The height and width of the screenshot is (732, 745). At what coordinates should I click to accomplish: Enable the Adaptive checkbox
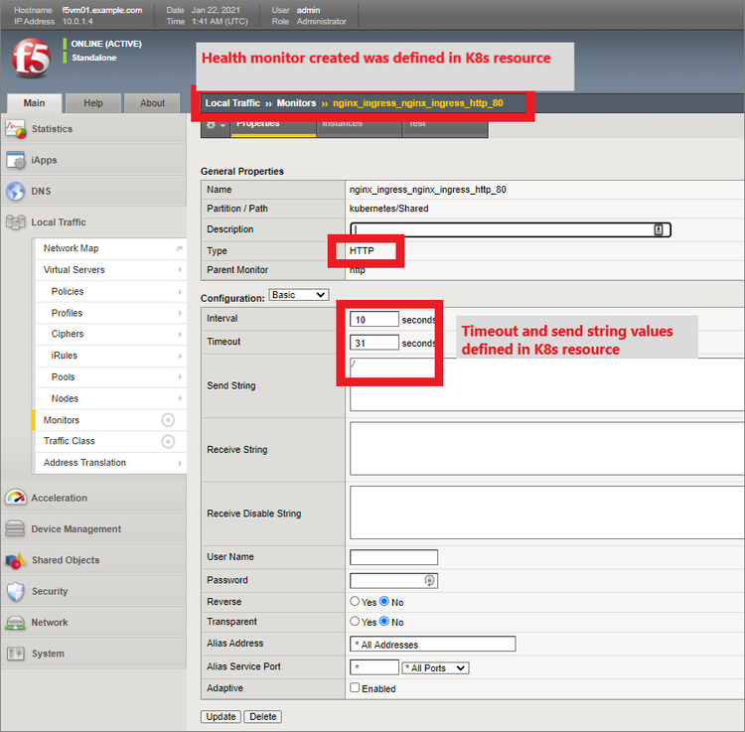point(355,688)
